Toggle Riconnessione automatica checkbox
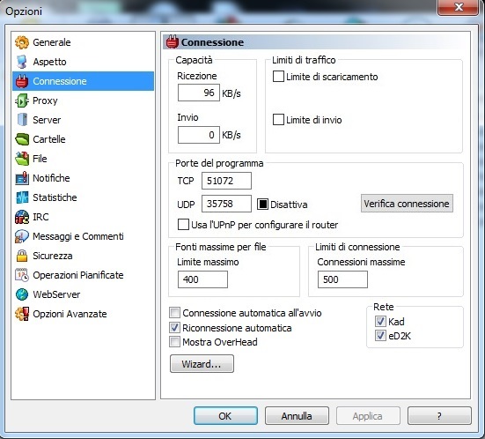Viewport: 485px width, 439px height. pos(175,327)
